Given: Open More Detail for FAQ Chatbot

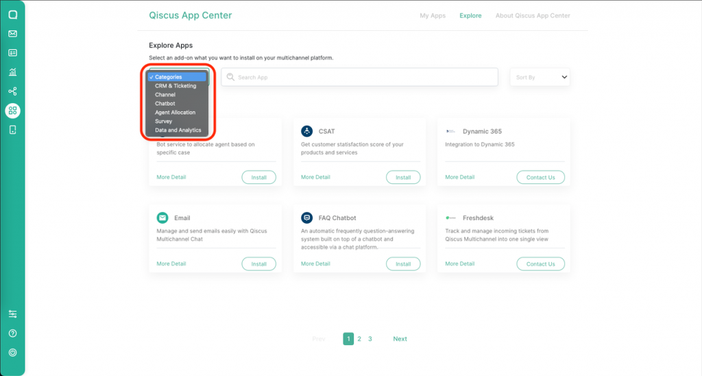Looking at the screenshot, I should [315, 263].
